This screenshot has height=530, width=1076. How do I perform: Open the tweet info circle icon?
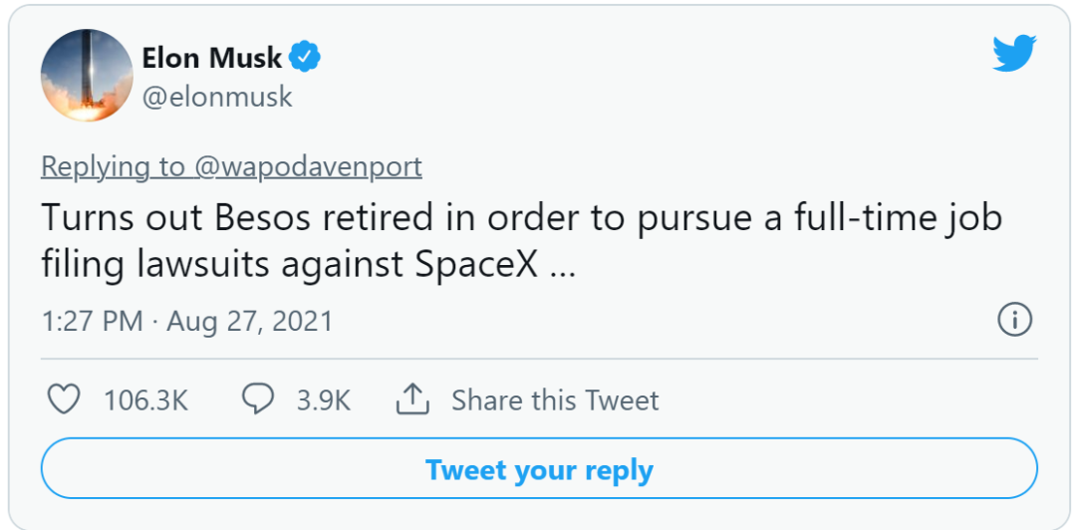pos(1014,321)
